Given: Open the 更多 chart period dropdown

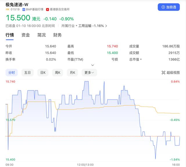Looking at the screenshot, I should pos(90,73).
